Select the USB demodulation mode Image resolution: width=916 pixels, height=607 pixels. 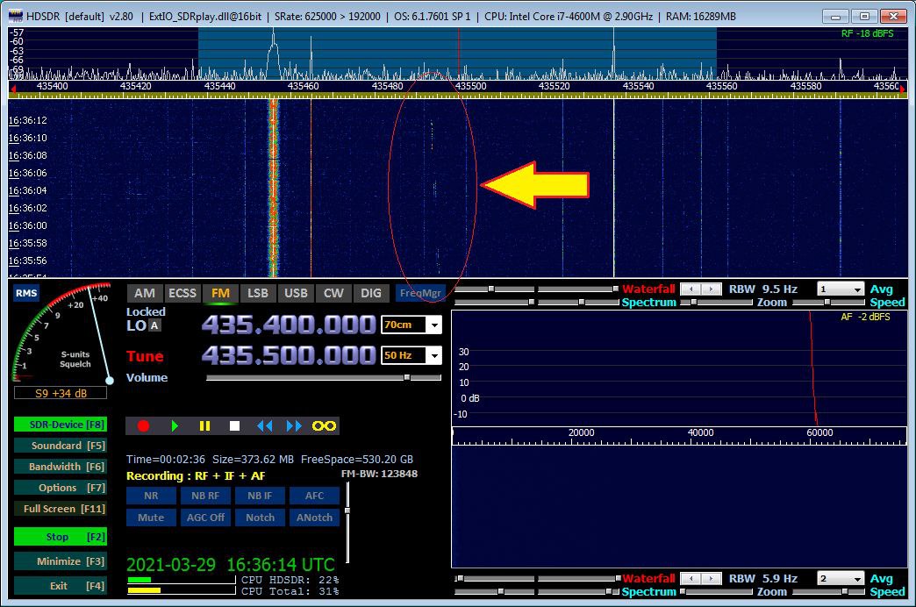point(296,293)
